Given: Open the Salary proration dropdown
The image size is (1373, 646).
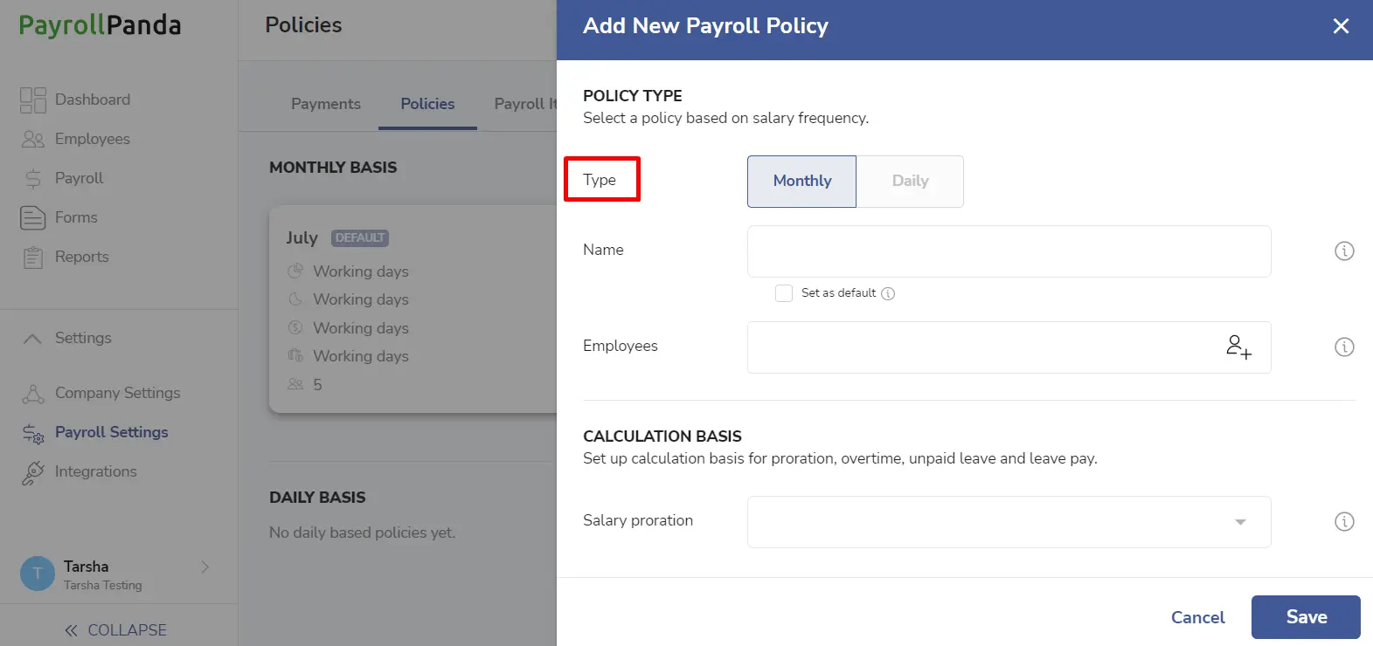Looking at the screenshot, I should click(1009, 522).
